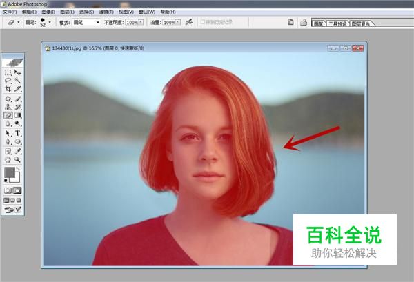Open the 图像(I) menu
Viewport: 414px width, 282px height.
coord(48,12)
